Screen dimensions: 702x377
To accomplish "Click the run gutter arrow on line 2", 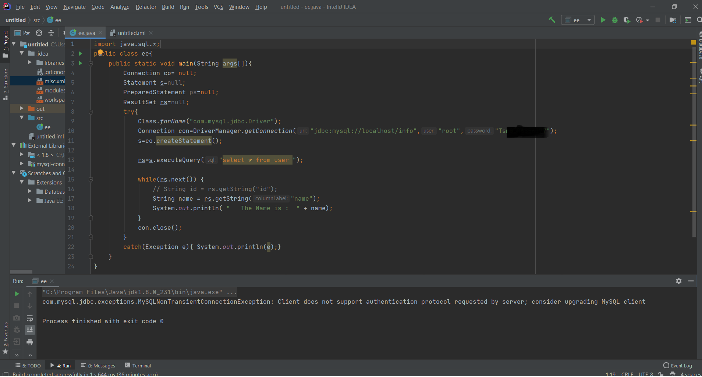I will (x=81, y=53).
